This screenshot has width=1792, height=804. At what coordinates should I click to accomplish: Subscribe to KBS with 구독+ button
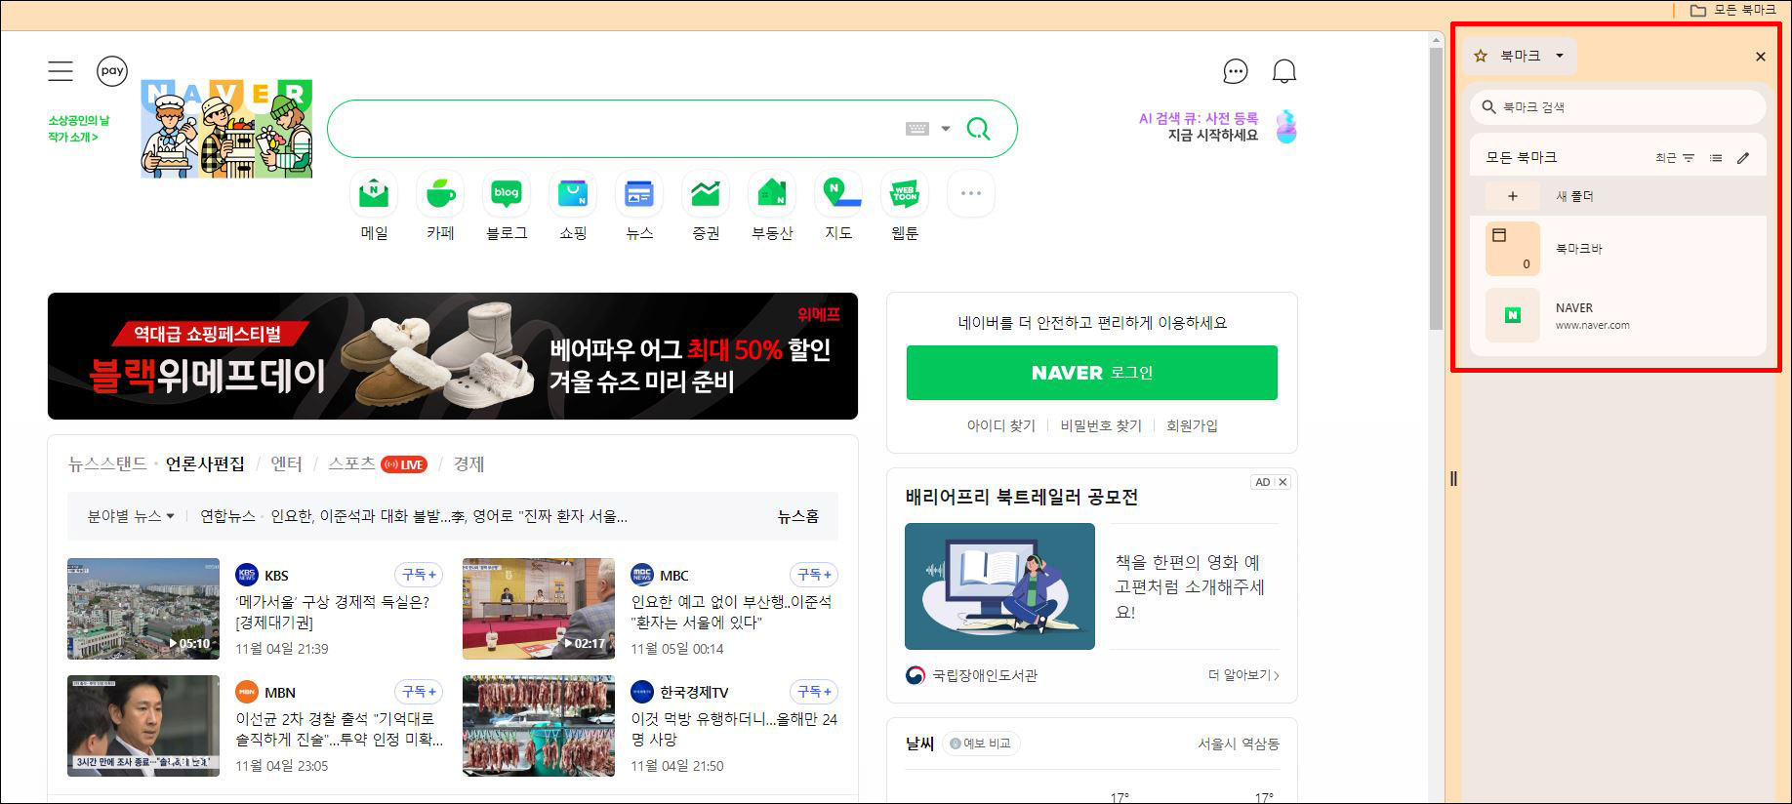coord(419,575)
